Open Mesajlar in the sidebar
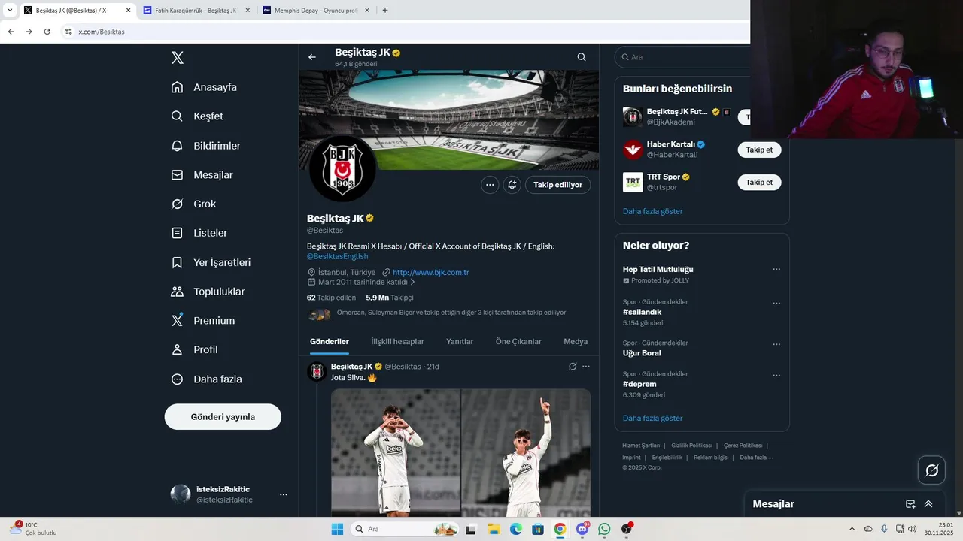Image resolution: width=963 pixels, height=541 pixels. [202, 175]
